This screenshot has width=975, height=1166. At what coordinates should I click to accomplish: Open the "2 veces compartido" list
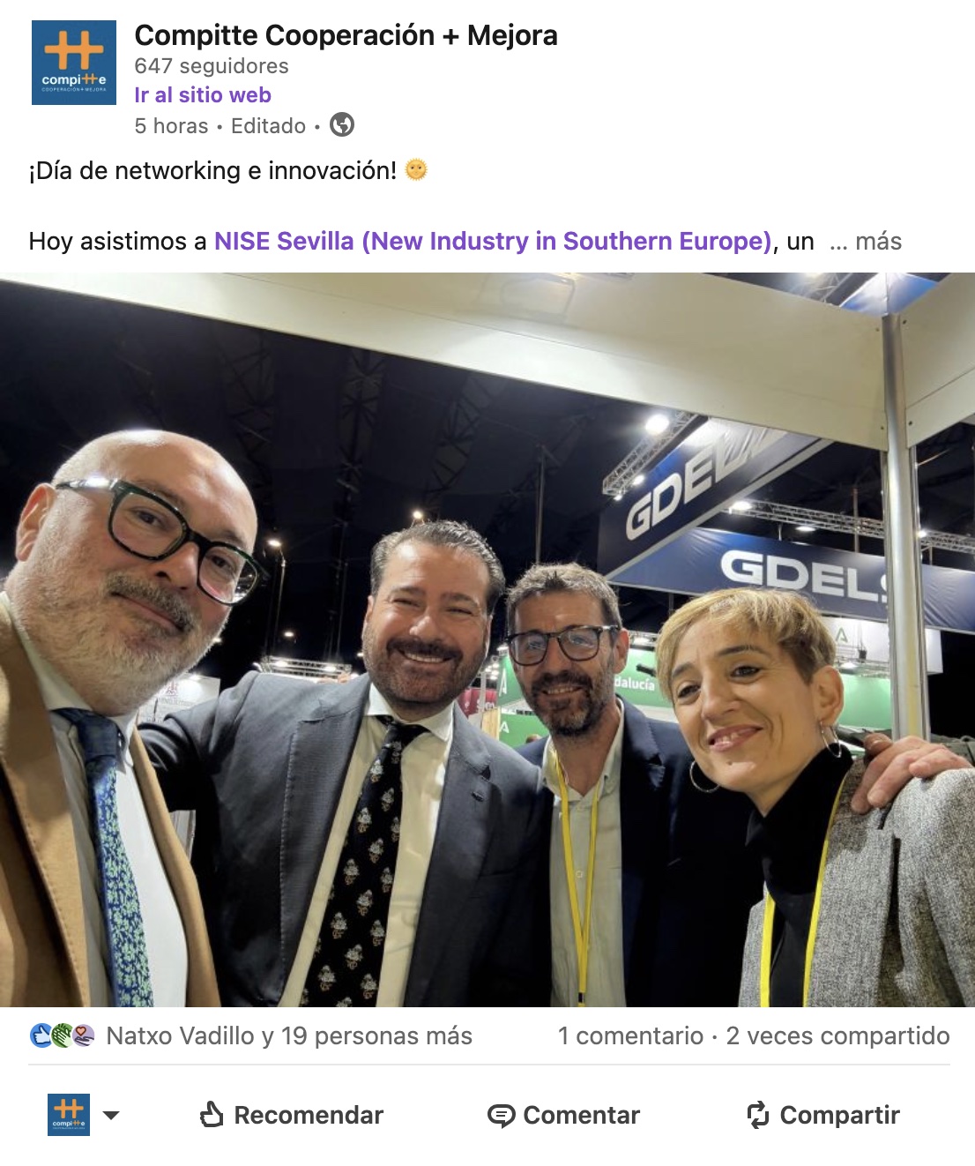click(837, 1035)
